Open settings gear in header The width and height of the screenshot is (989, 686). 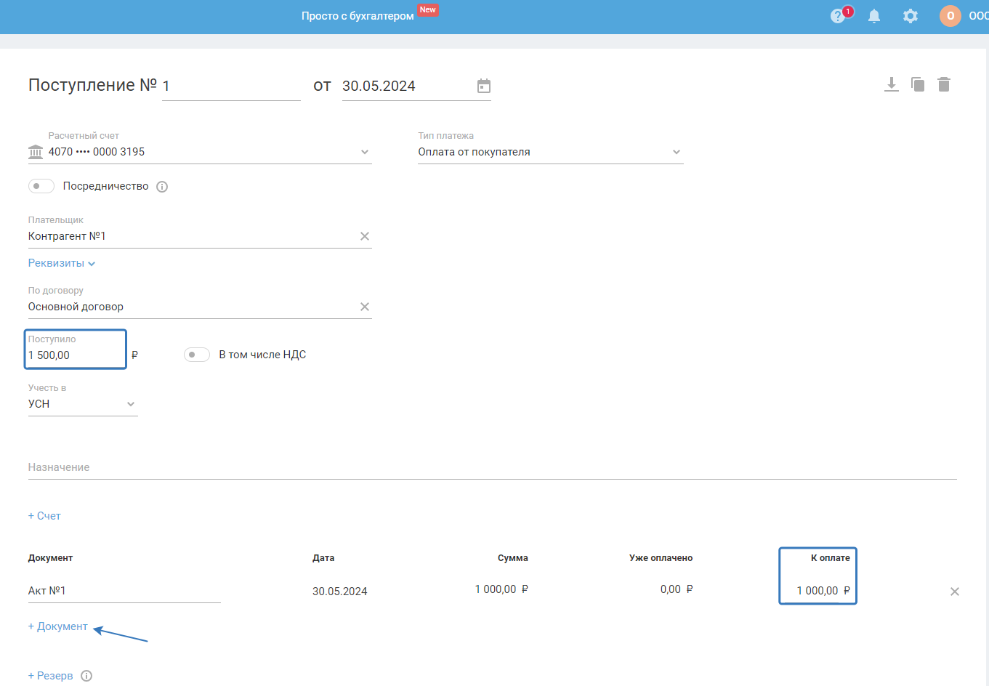tap(910, 16)
